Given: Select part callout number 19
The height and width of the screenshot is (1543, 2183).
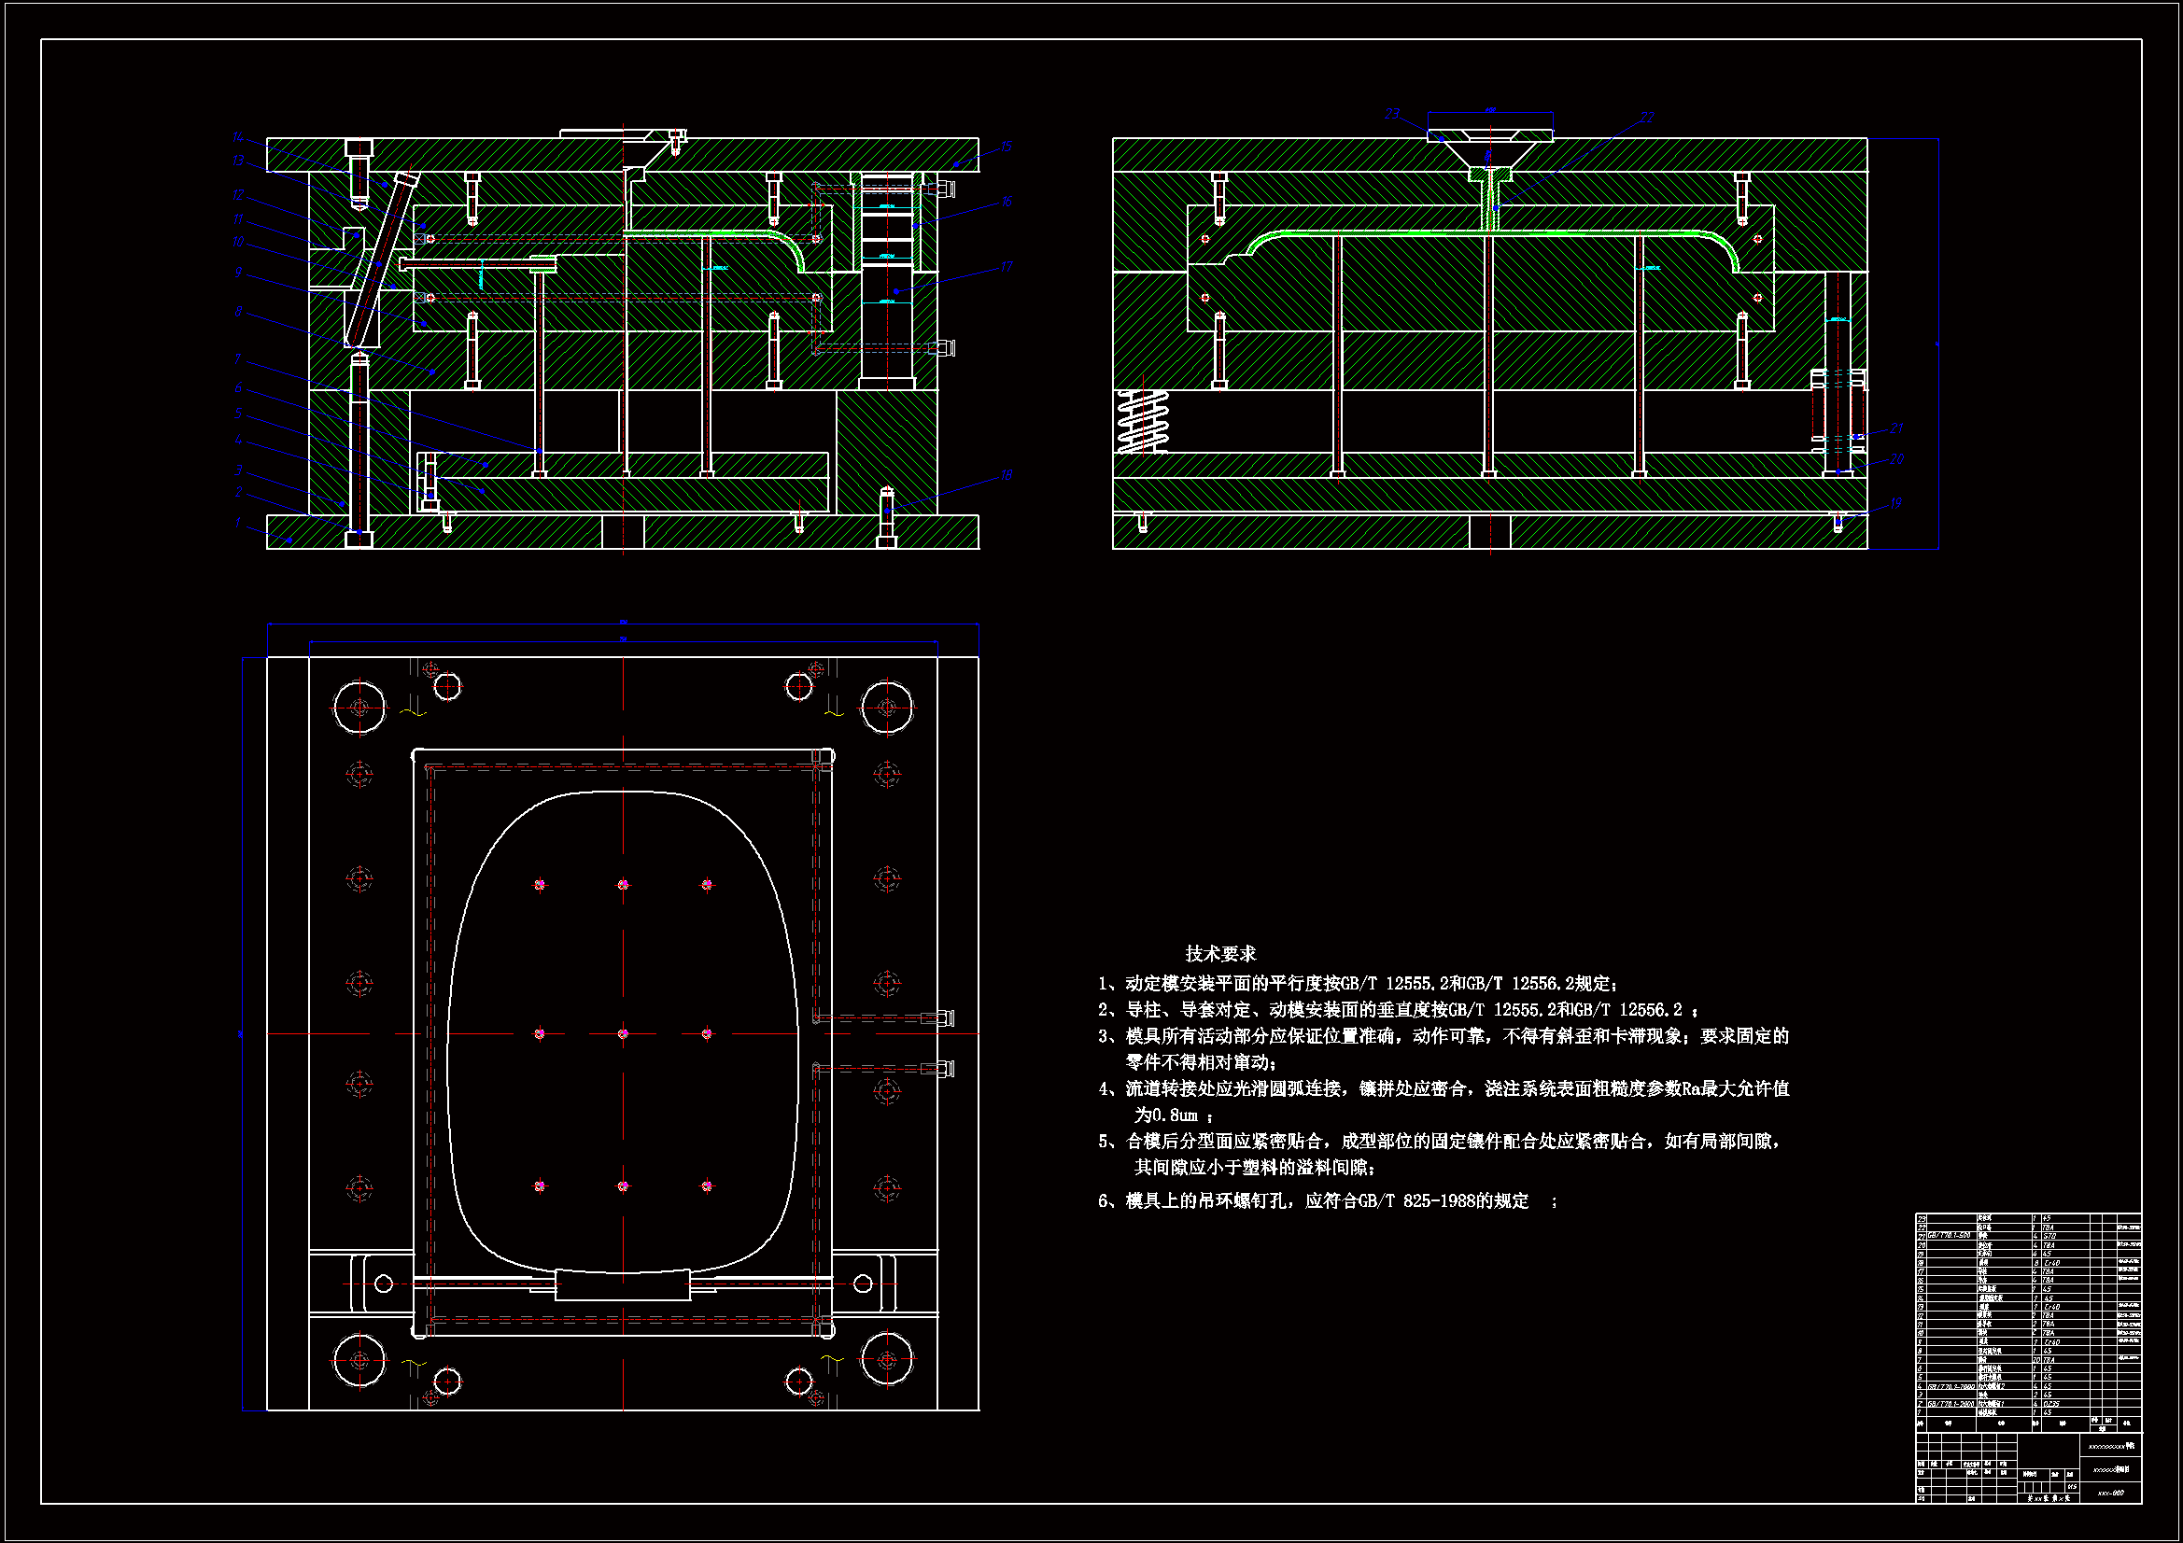Looking at the screenshot, I should pos(1894,503).
